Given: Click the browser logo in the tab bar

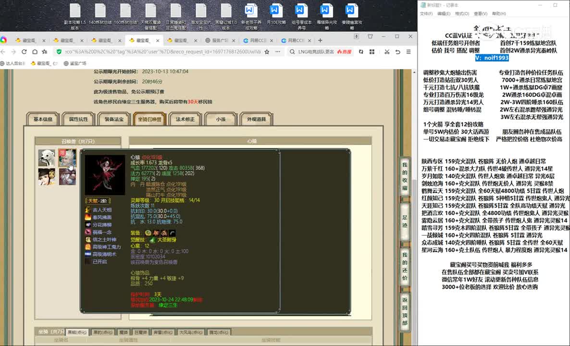Looking at the screenshot, I should (3, 40).
